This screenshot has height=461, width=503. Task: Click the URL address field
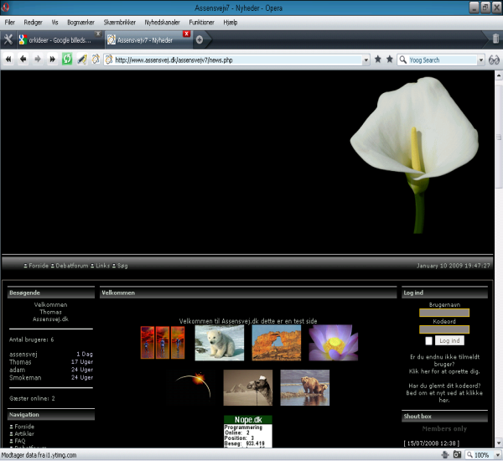pyautogui.click(x=237, y=60)
